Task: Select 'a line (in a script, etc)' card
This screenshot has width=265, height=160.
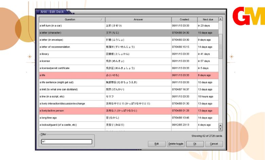Action: click(129, 97)
